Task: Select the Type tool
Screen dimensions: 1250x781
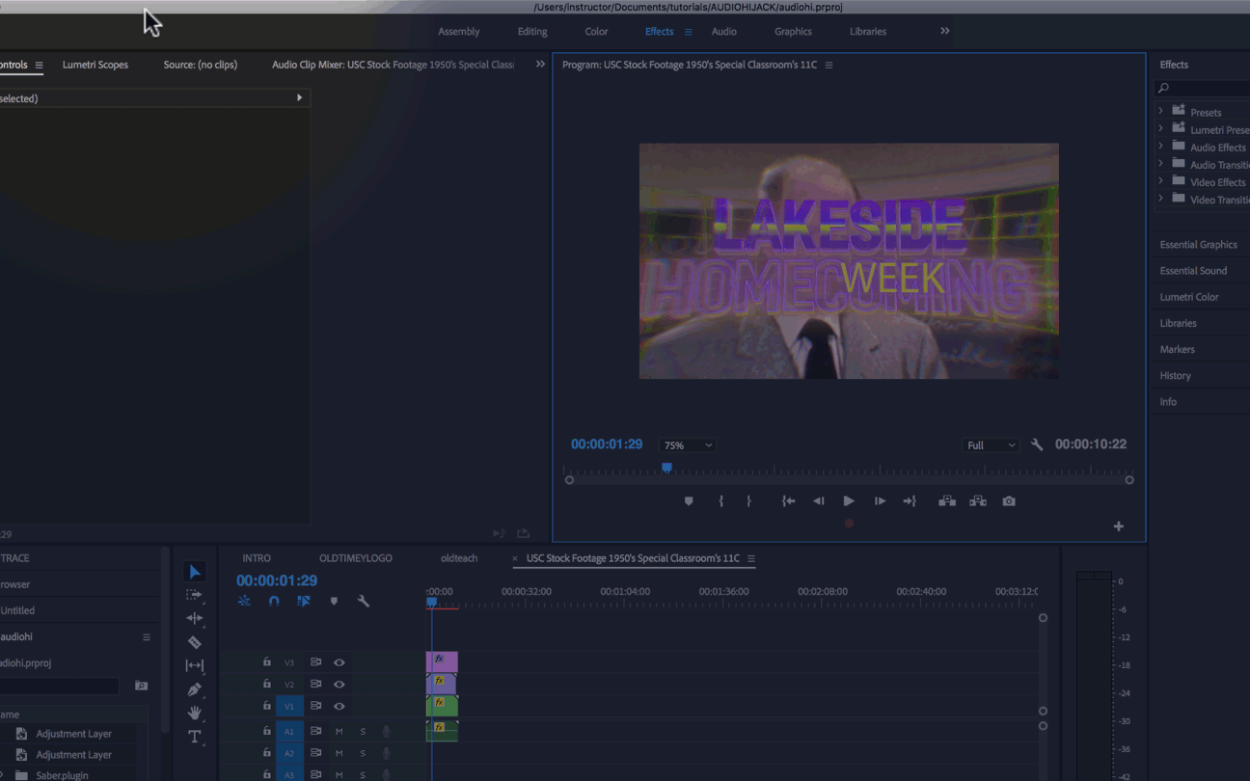Action: pyautogui.click(x=194, y=737)
